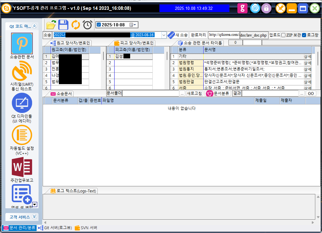Screen dimensions: 322x233
Task: Click the blue @ email icon
Action: click(255, 8)
